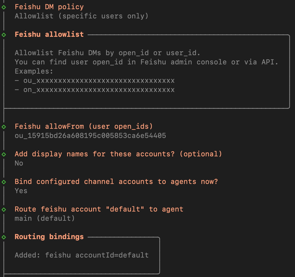This screenshot has width=295, height=277.
Task: Click the "Examples:" label in allowlist box
Action: coord(34,71)
